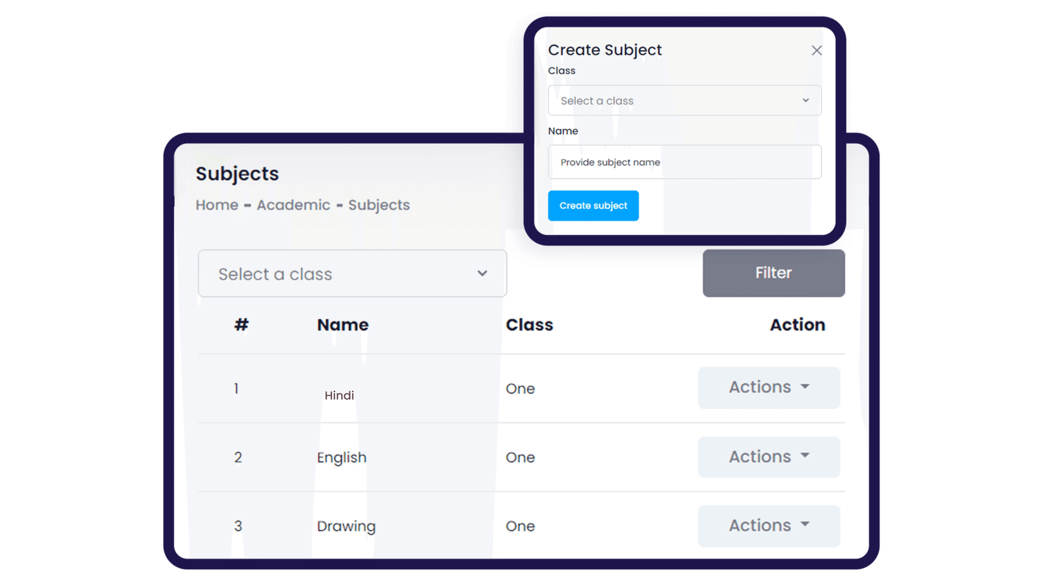The image size is (1042, 586).
Task: Click the # column header
Action: (x=241, y=325)
